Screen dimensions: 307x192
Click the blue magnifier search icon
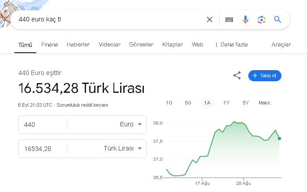pos(277,20)
